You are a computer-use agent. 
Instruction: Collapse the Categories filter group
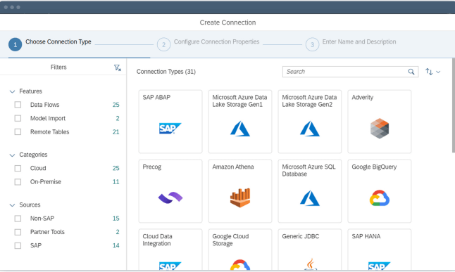click(12, 155)
